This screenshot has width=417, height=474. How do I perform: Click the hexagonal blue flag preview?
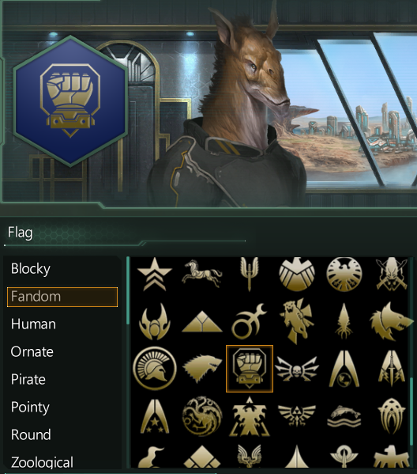pos(70,101)
